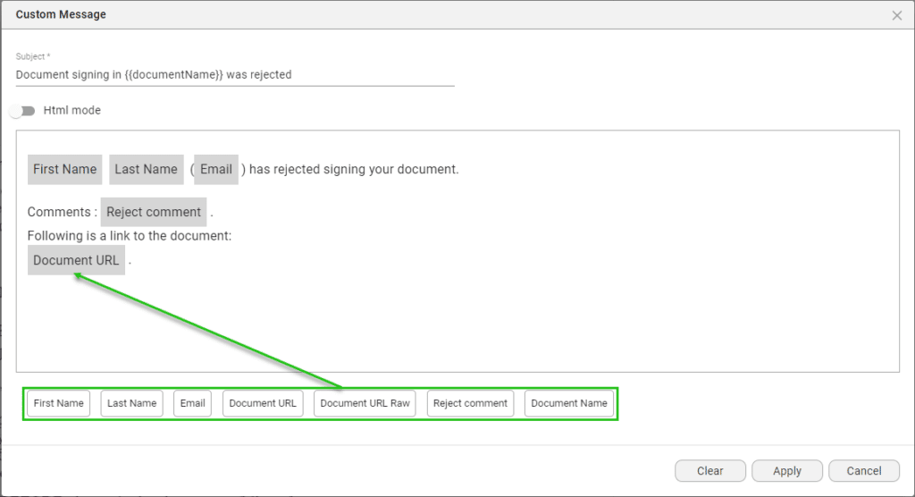Insert Document URL Raw placeholder
The width and height of the screenshot is (915, 497).
[365, 403]
